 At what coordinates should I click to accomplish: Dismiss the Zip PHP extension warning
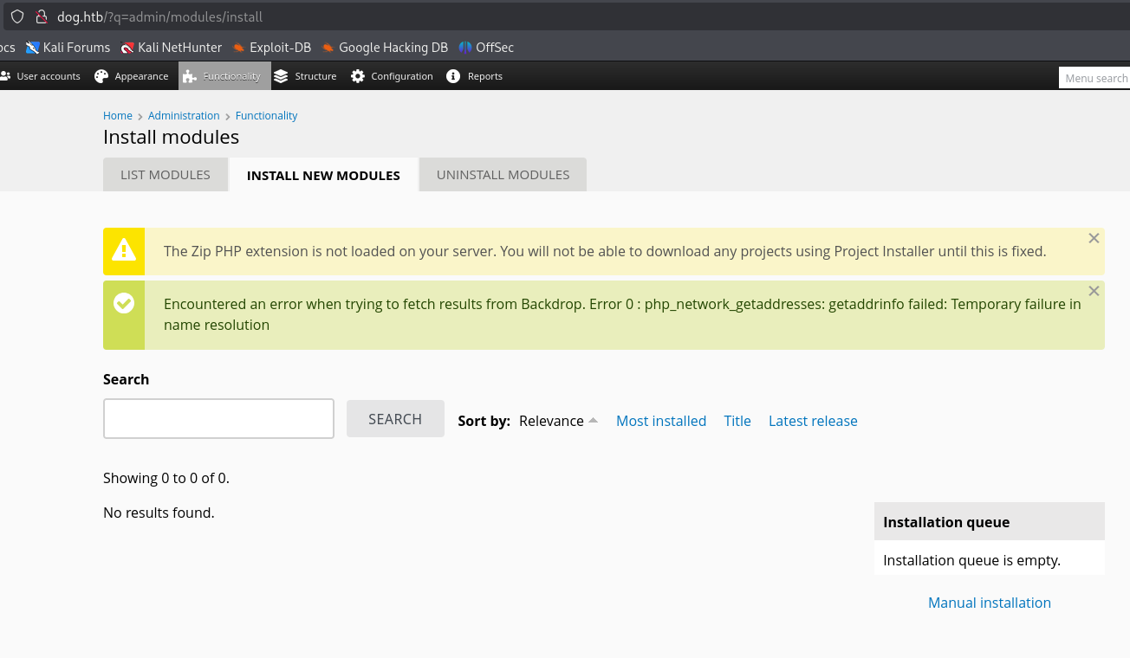coord(1094,238)
